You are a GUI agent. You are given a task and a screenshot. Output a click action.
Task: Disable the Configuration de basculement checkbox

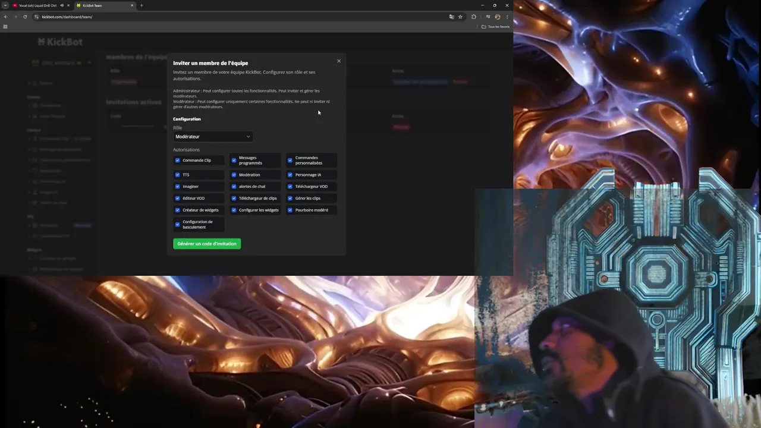[177, 225]
